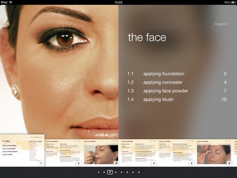This screenshot has height=178, width=237.
Task: Tap the battery icon in status bar
Action: (x=234, y=2)
